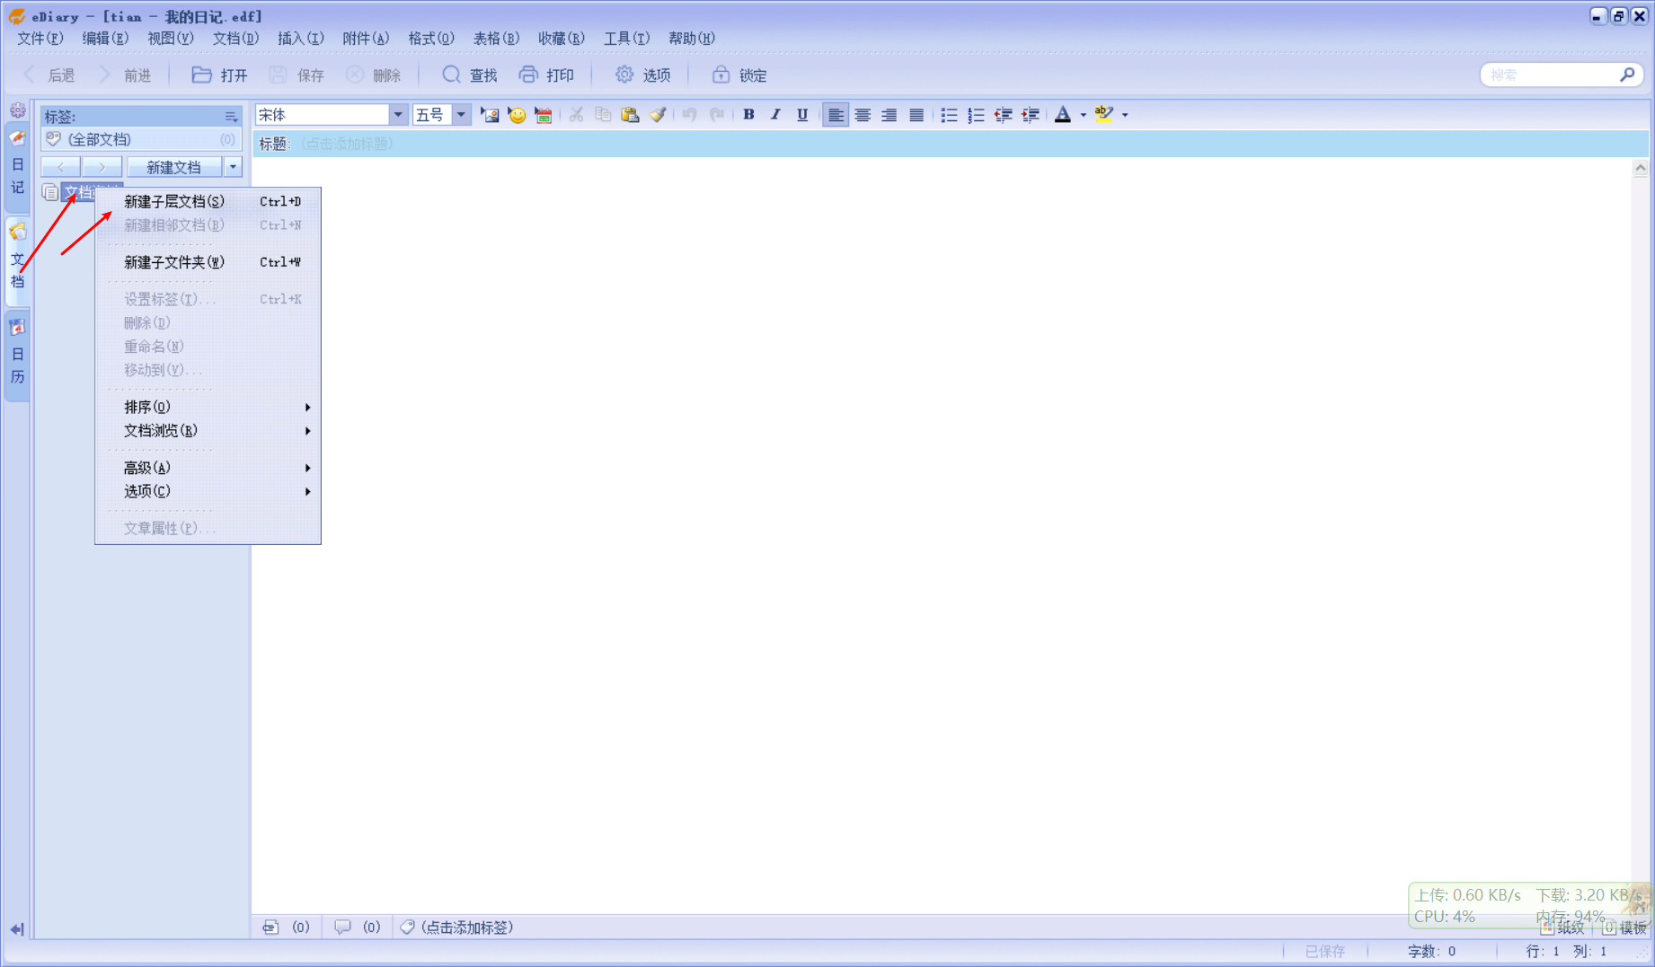Expand 选项 submenu in context menu

[209, 491]
